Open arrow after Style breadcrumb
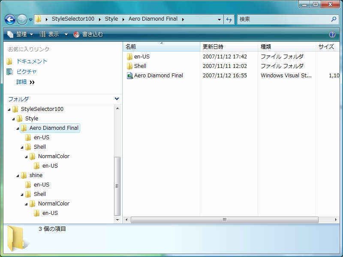 (123, 19)
